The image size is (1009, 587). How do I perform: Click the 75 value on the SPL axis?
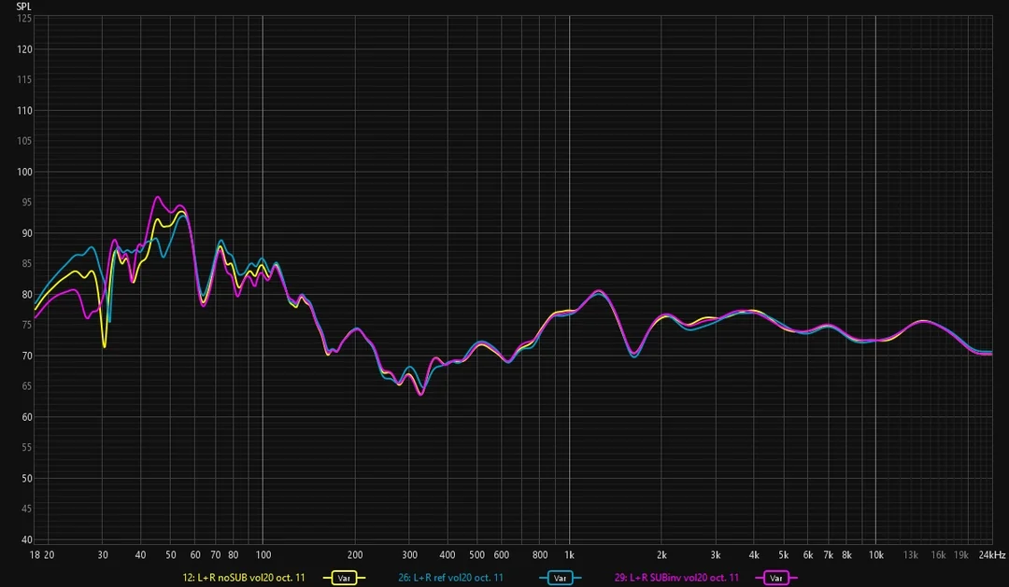click(26, 326)
